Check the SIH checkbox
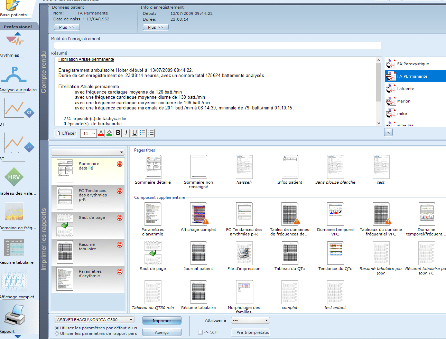This screenshot has width=446, height=339. pos(200,332)
